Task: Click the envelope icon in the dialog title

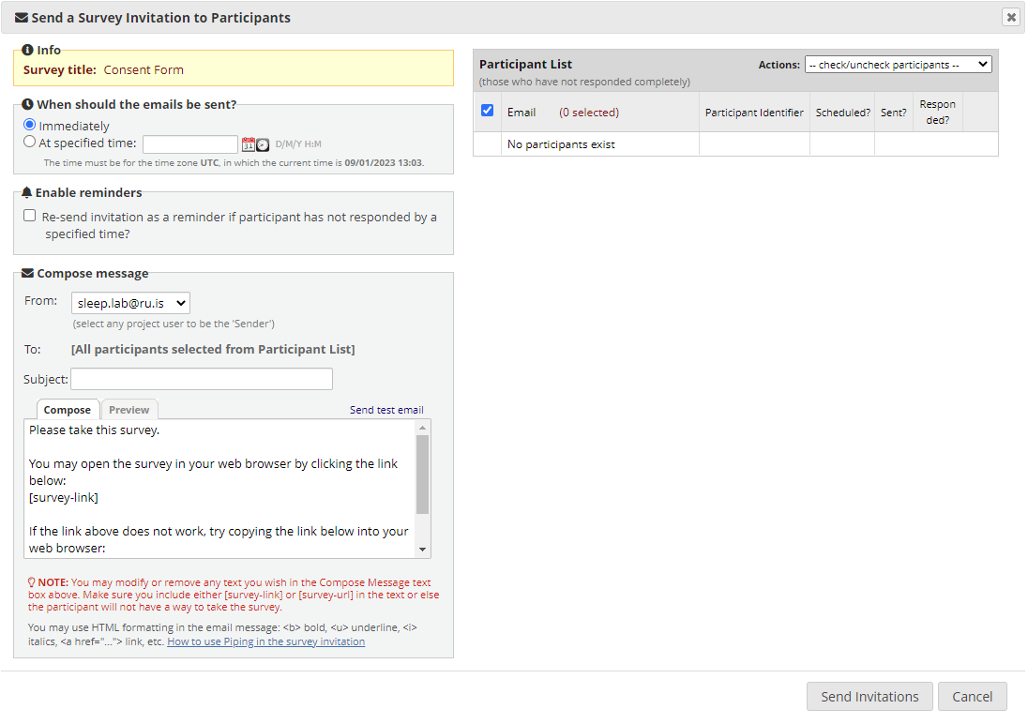Action: (x=22, y=18)
